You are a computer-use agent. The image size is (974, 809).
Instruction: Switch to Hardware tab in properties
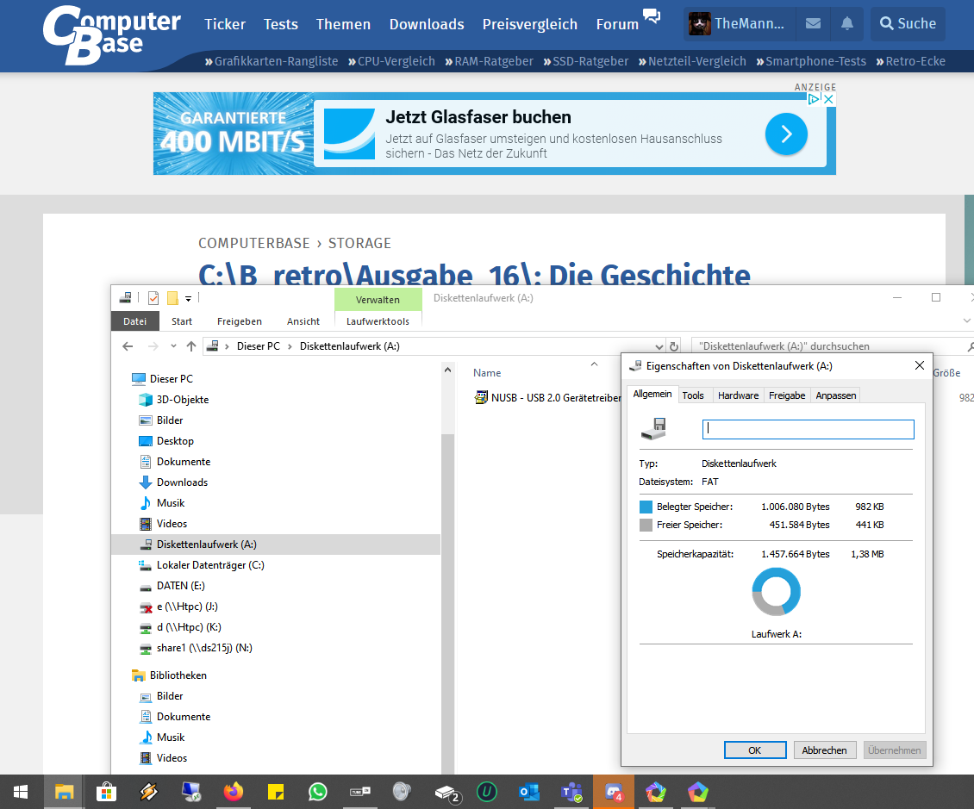[738, 395]
